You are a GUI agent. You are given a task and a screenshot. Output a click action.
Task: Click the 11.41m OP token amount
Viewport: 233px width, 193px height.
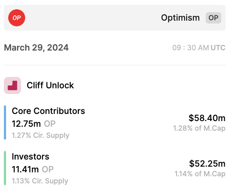pos(33,169)
